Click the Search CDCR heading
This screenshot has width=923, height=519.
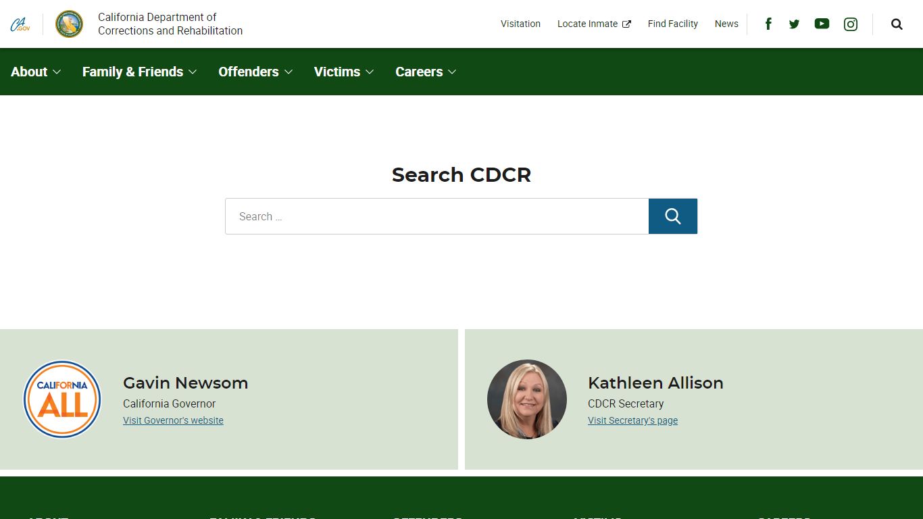(461, 174)
